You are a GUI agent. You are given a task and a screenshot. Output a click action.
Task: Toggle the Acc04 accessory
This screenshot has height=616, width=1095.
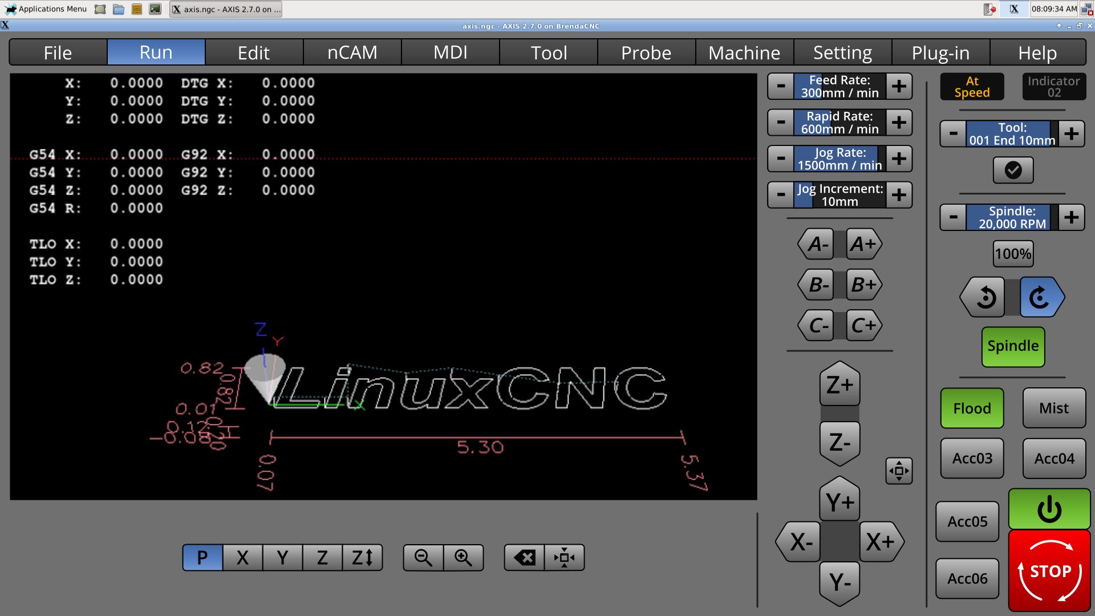coord(1054,459)
